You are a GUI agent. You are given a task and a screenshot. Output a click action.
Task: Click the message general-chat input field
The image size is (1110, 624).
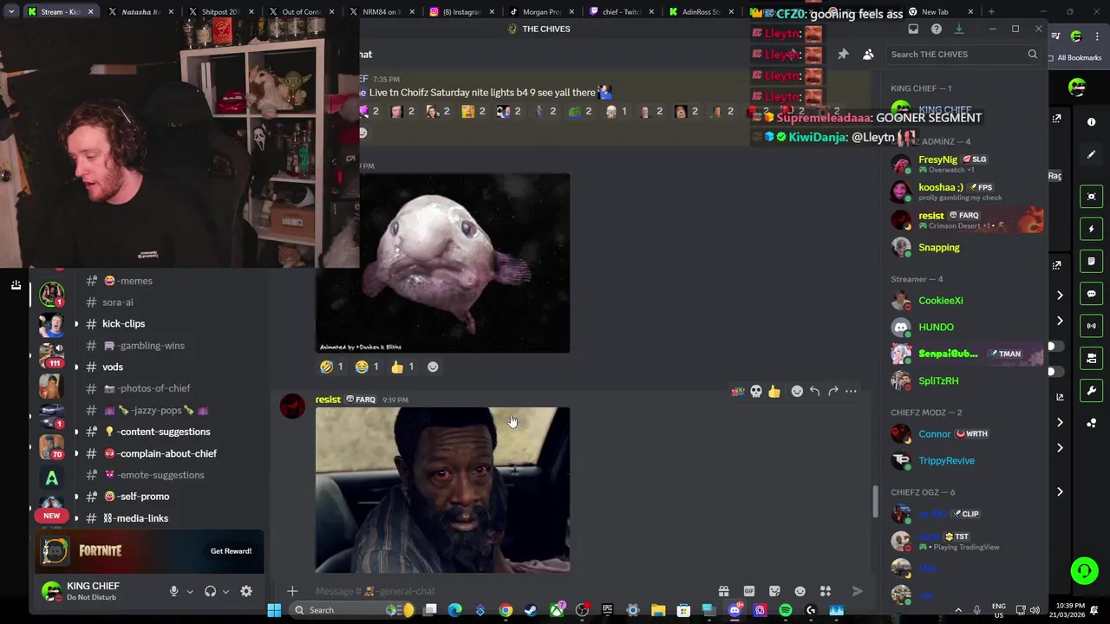pos(512,591)
